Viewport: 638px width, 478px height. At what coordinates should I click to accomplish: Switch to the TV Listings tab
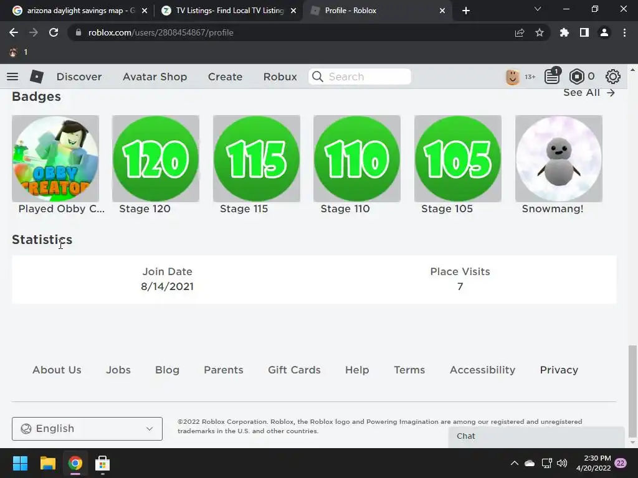click(228, 11)
